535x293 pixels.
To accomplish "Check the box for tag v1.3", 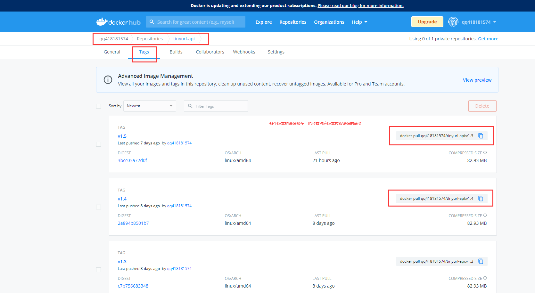I will (x=99, y=270).
